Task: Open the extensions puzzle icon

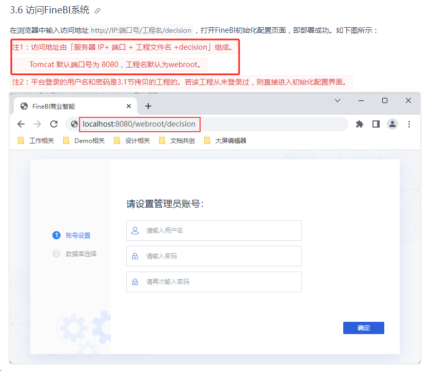Action: (359, 124)
